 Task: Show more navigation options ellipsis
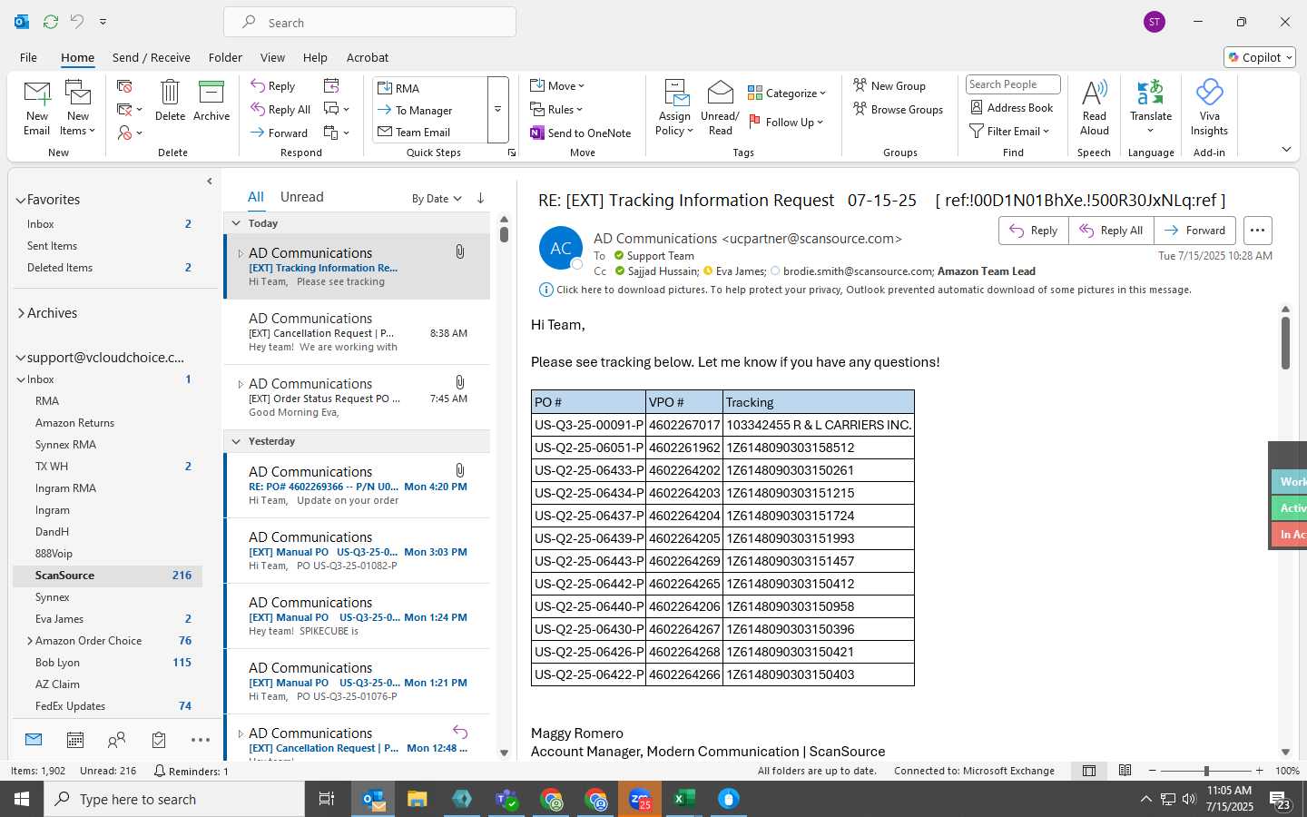point(201,740)
